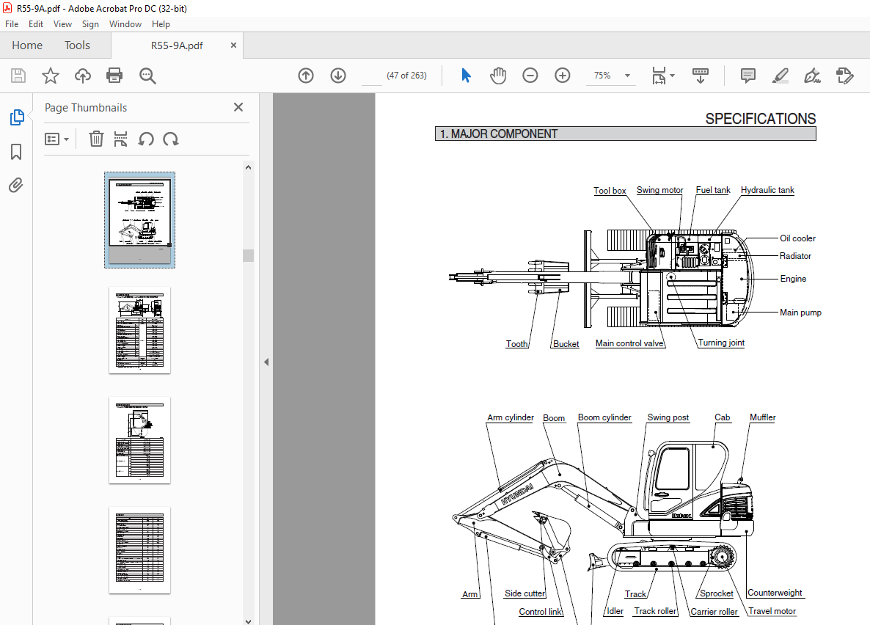Show the Bookmarks side panel
870x625 pixels.
pyautogui.click(x=16, y=152)
